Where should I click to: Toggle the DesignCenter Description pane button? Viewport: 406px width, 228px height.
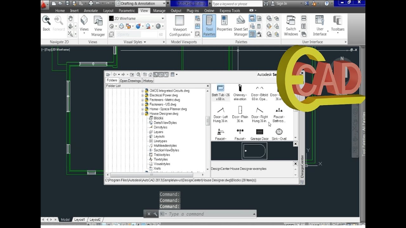click(166, 75)
